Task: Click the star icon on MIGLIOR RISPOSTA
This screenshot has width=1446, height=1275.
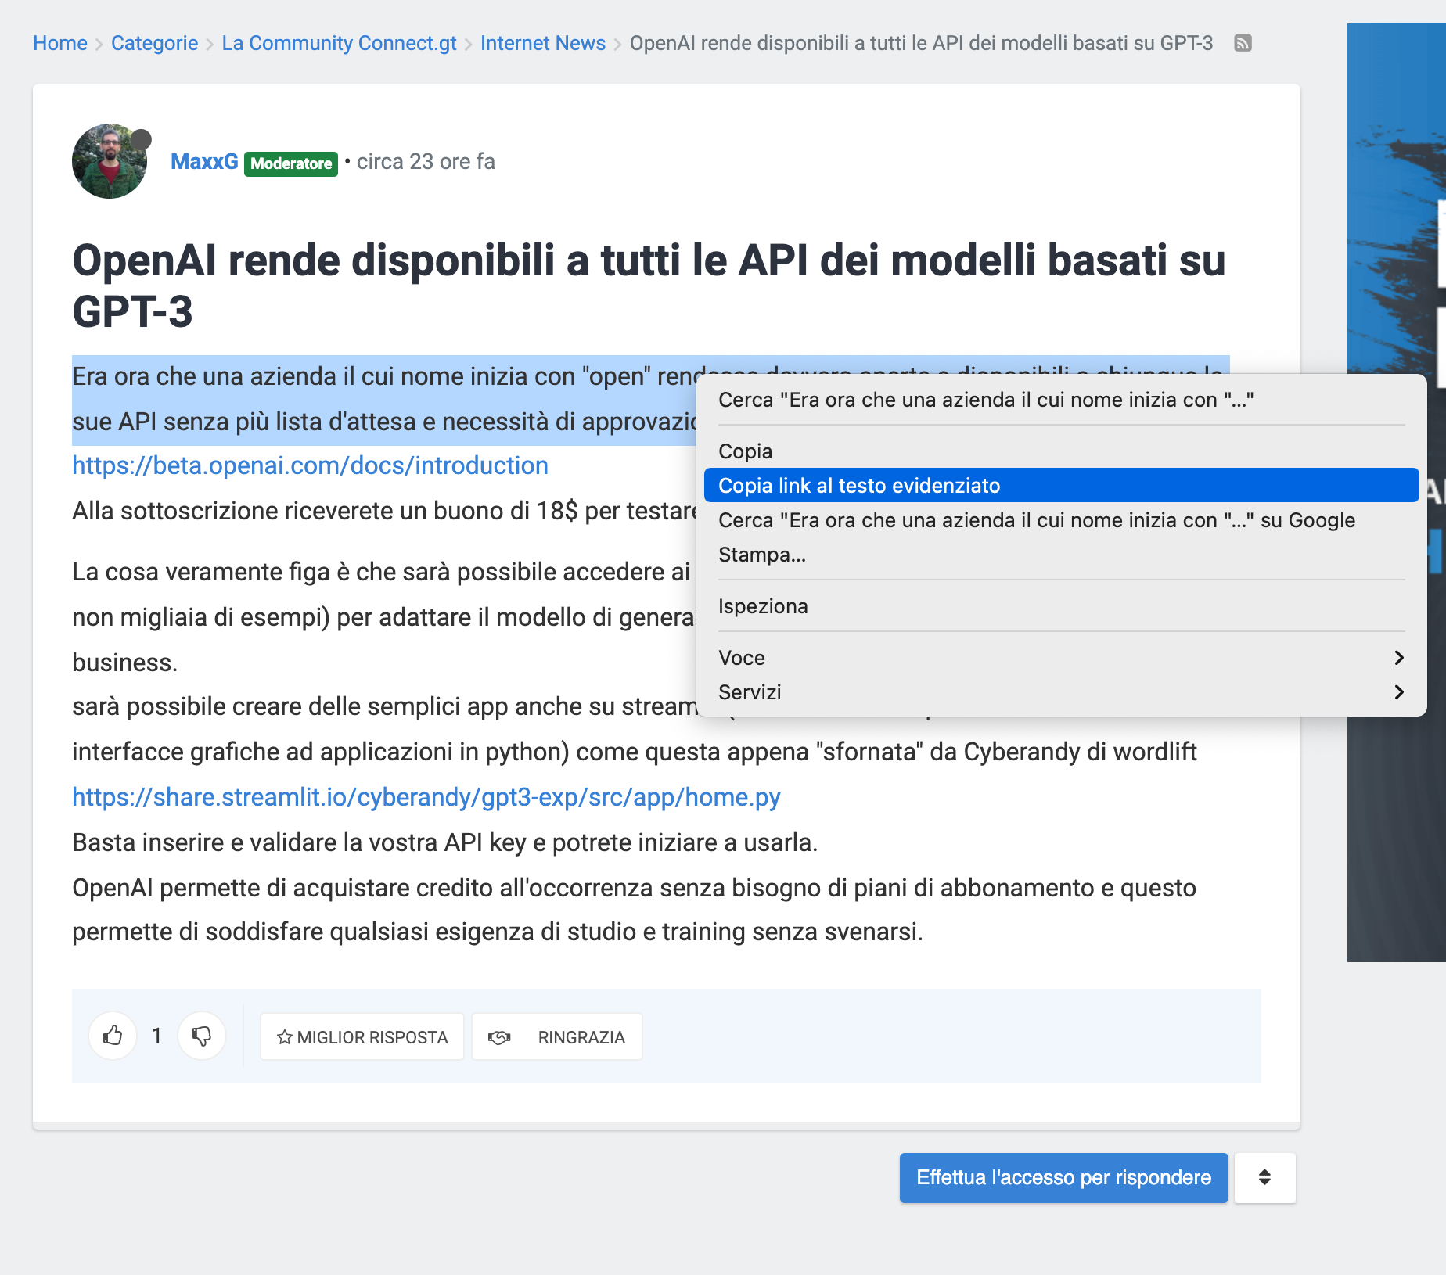Action: pos(285,1037)
